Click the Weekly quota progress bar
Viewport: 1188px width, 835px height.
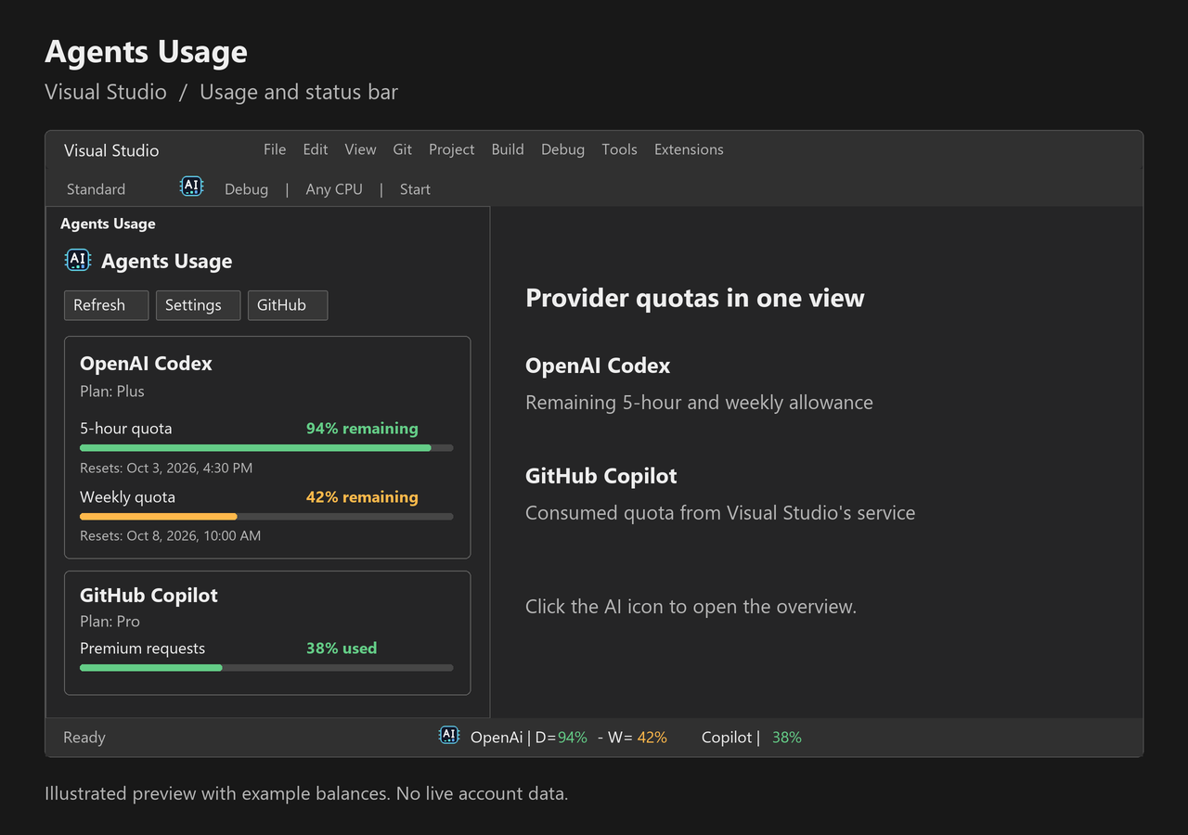[x=266, y=517]
